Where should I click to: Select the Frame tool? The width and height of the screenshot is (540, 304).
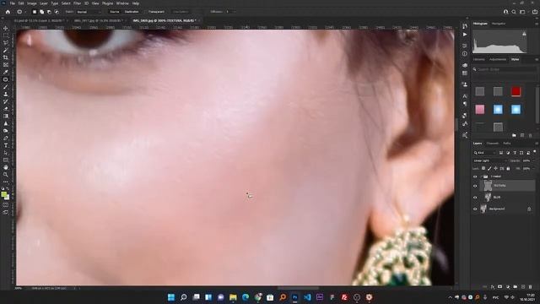(6, 64)
